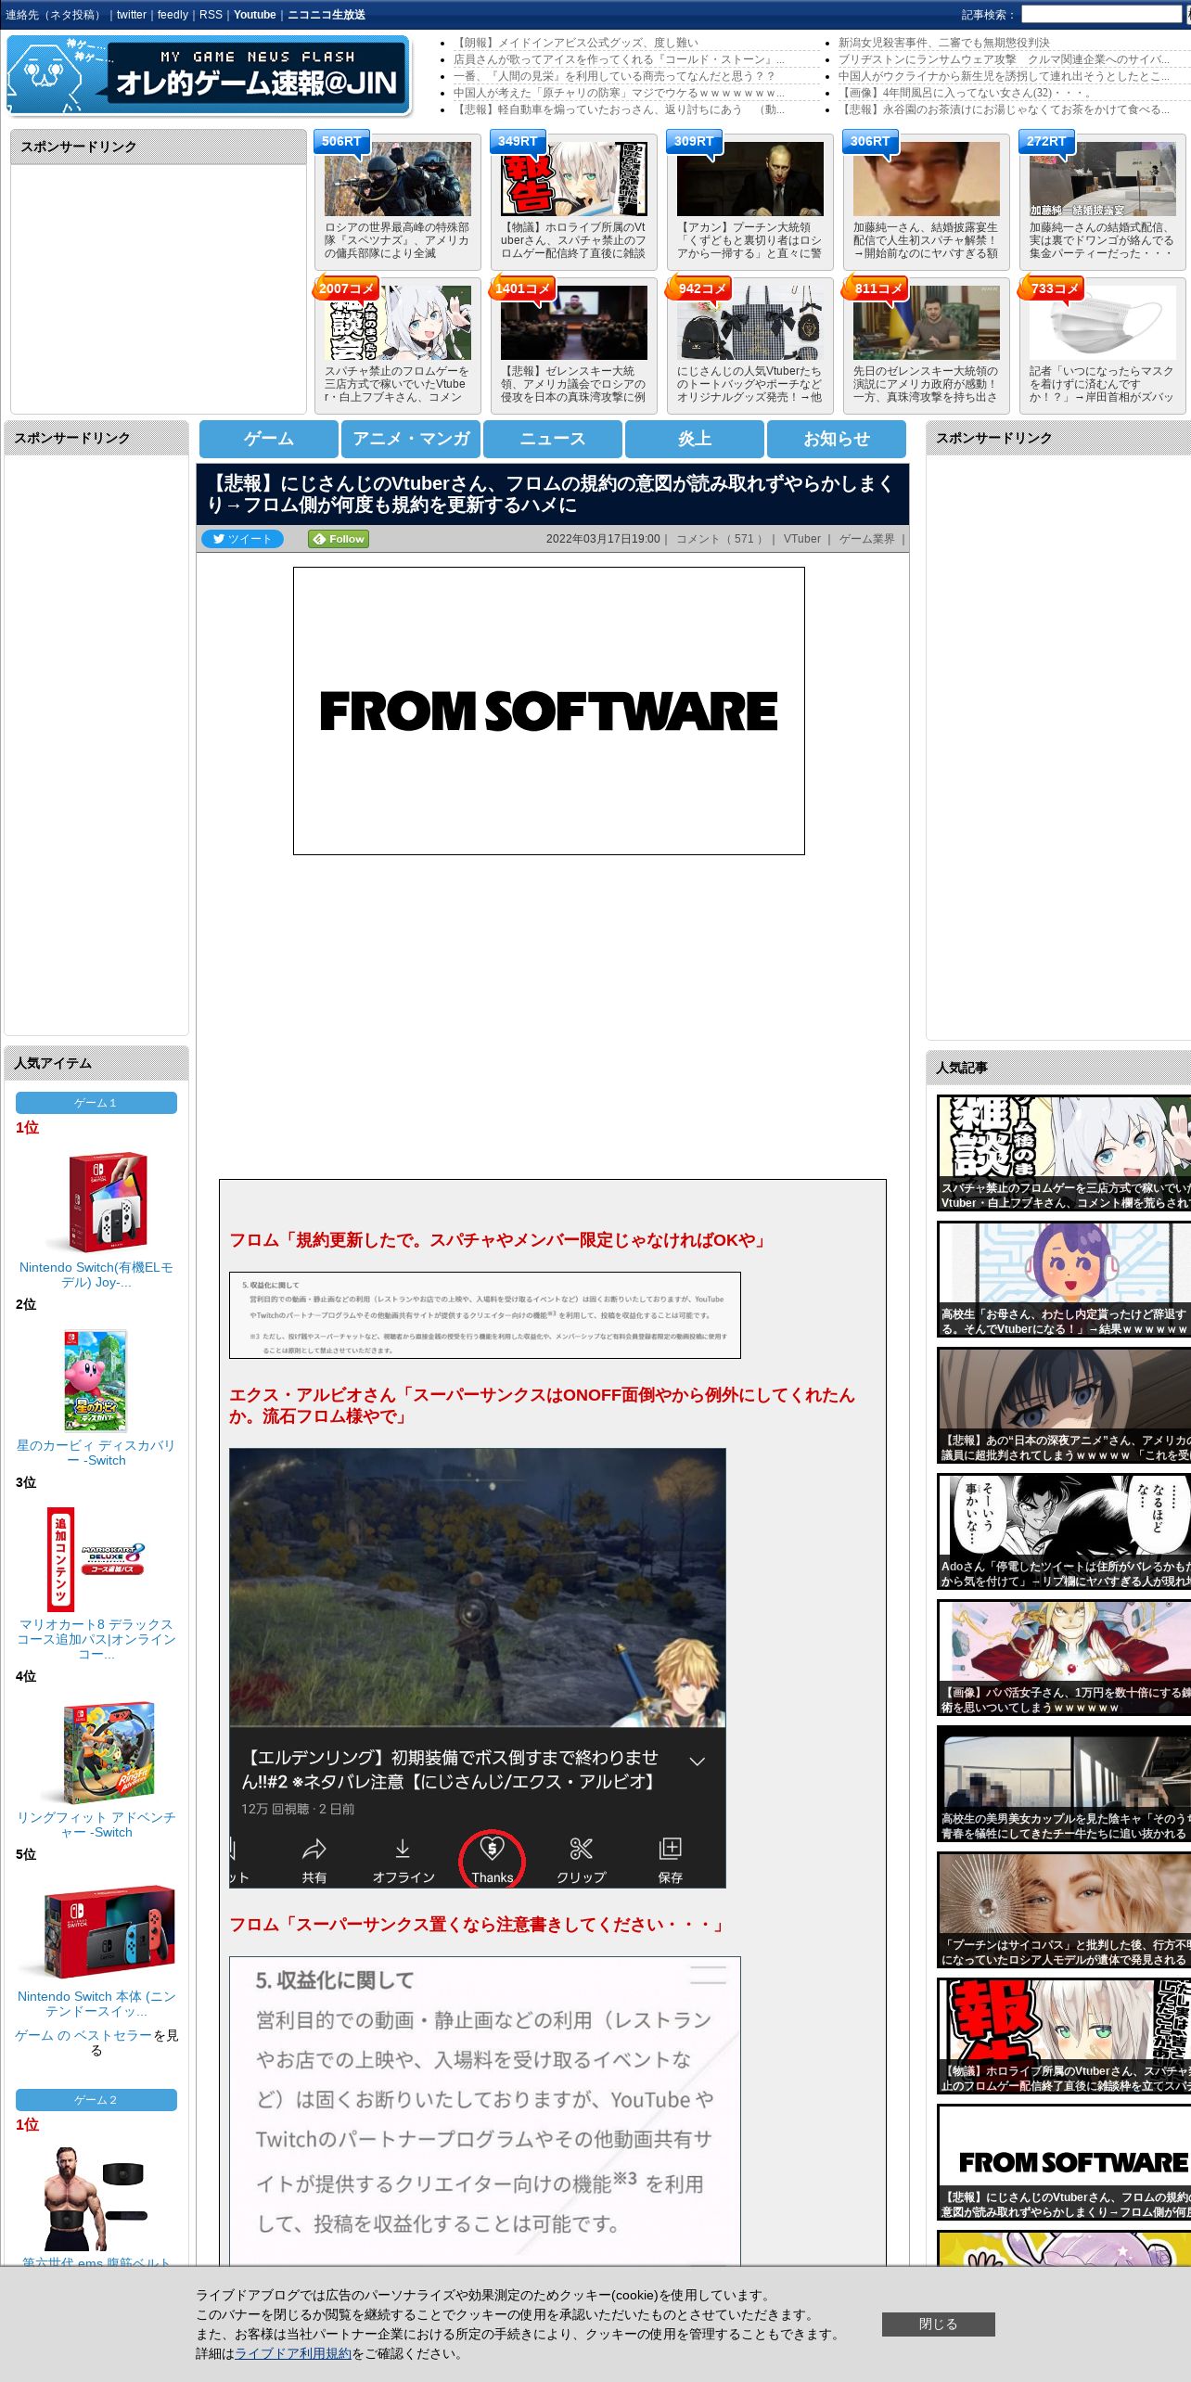This screenshot has height=2382, width=1191.
Task: Open the VTuber category link
Action: coord(802,539)
